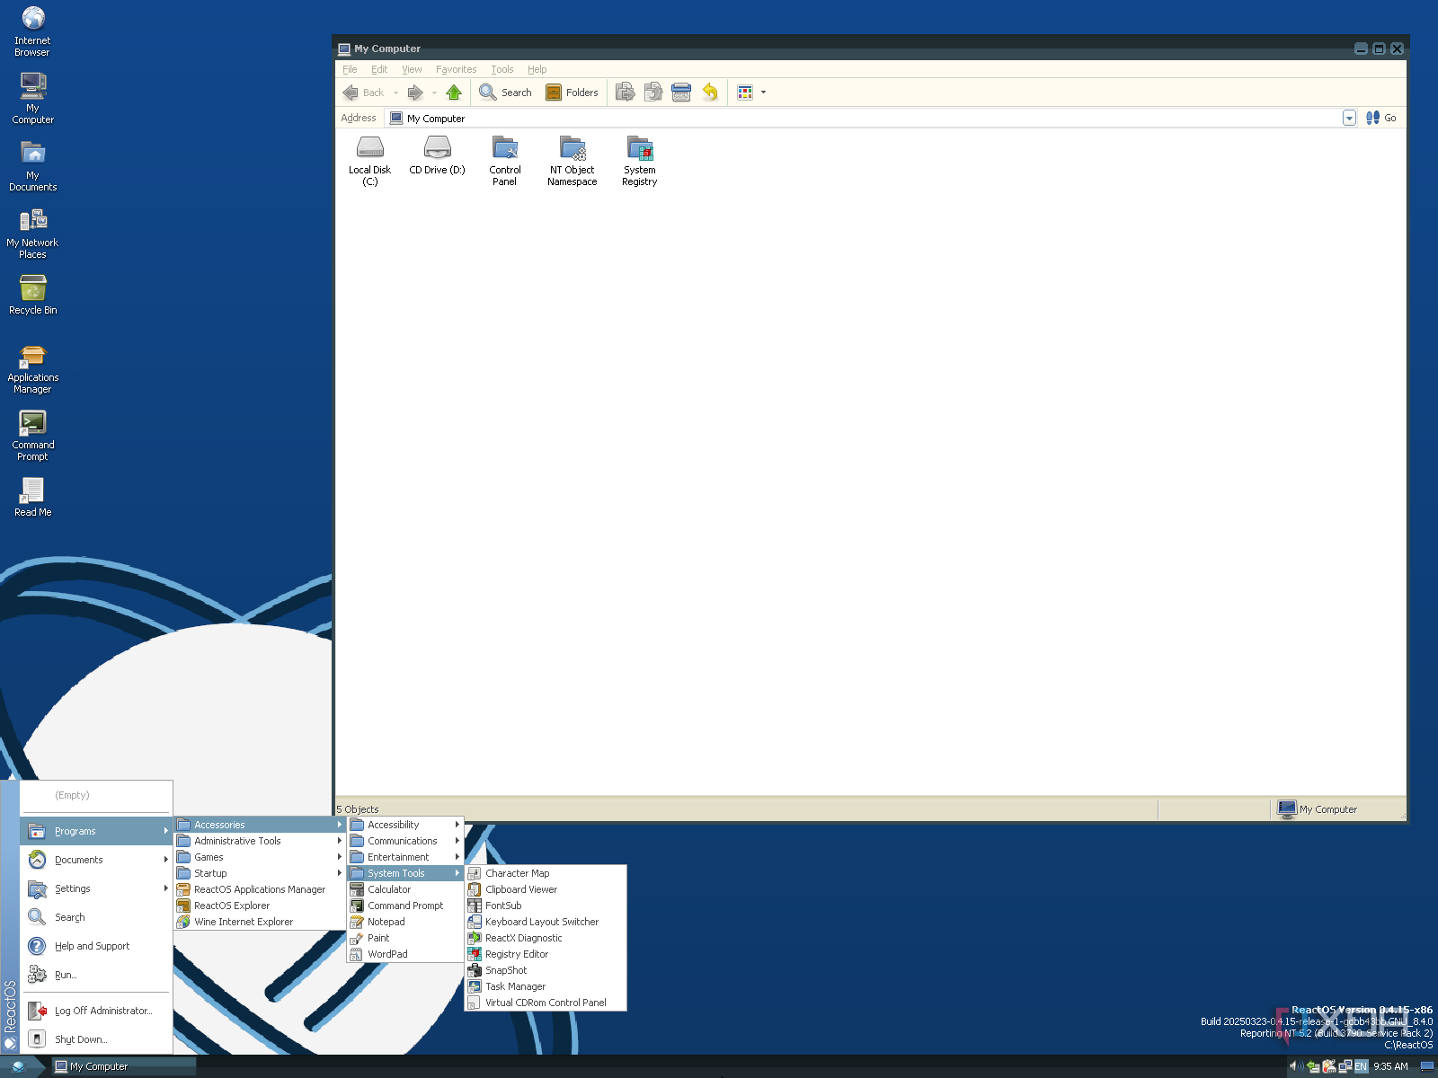Launch Registry Editor from System Tools
The height and width of the screenshot is (1078, 1438).
[x=545, y=954]
